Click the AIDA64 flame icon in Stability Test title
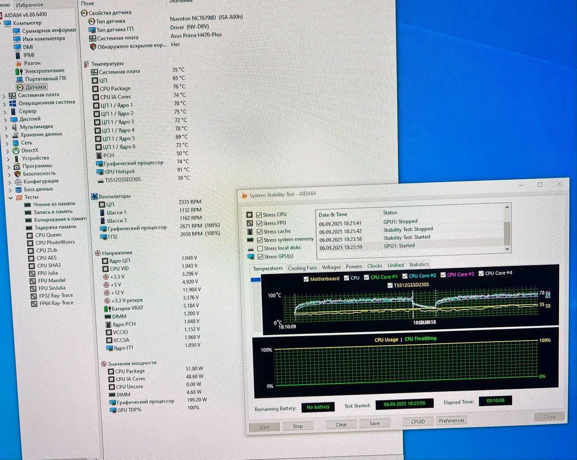Screen dimensions: 577x460 (244, 195)
